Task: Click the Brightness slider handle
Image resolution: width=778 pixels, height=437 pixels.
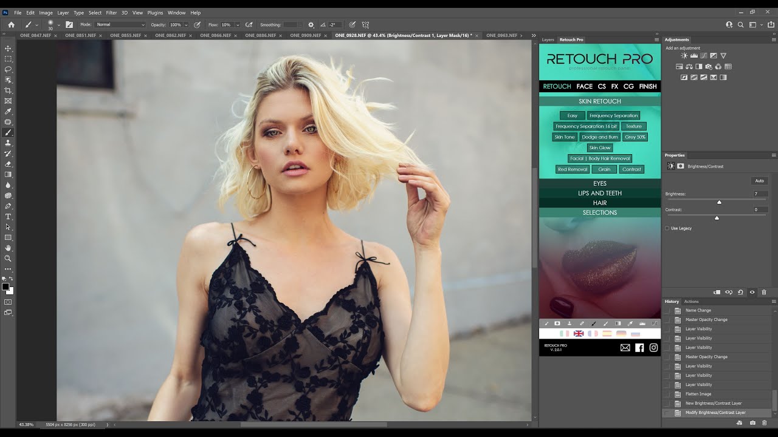Action: tap(719, 202)
